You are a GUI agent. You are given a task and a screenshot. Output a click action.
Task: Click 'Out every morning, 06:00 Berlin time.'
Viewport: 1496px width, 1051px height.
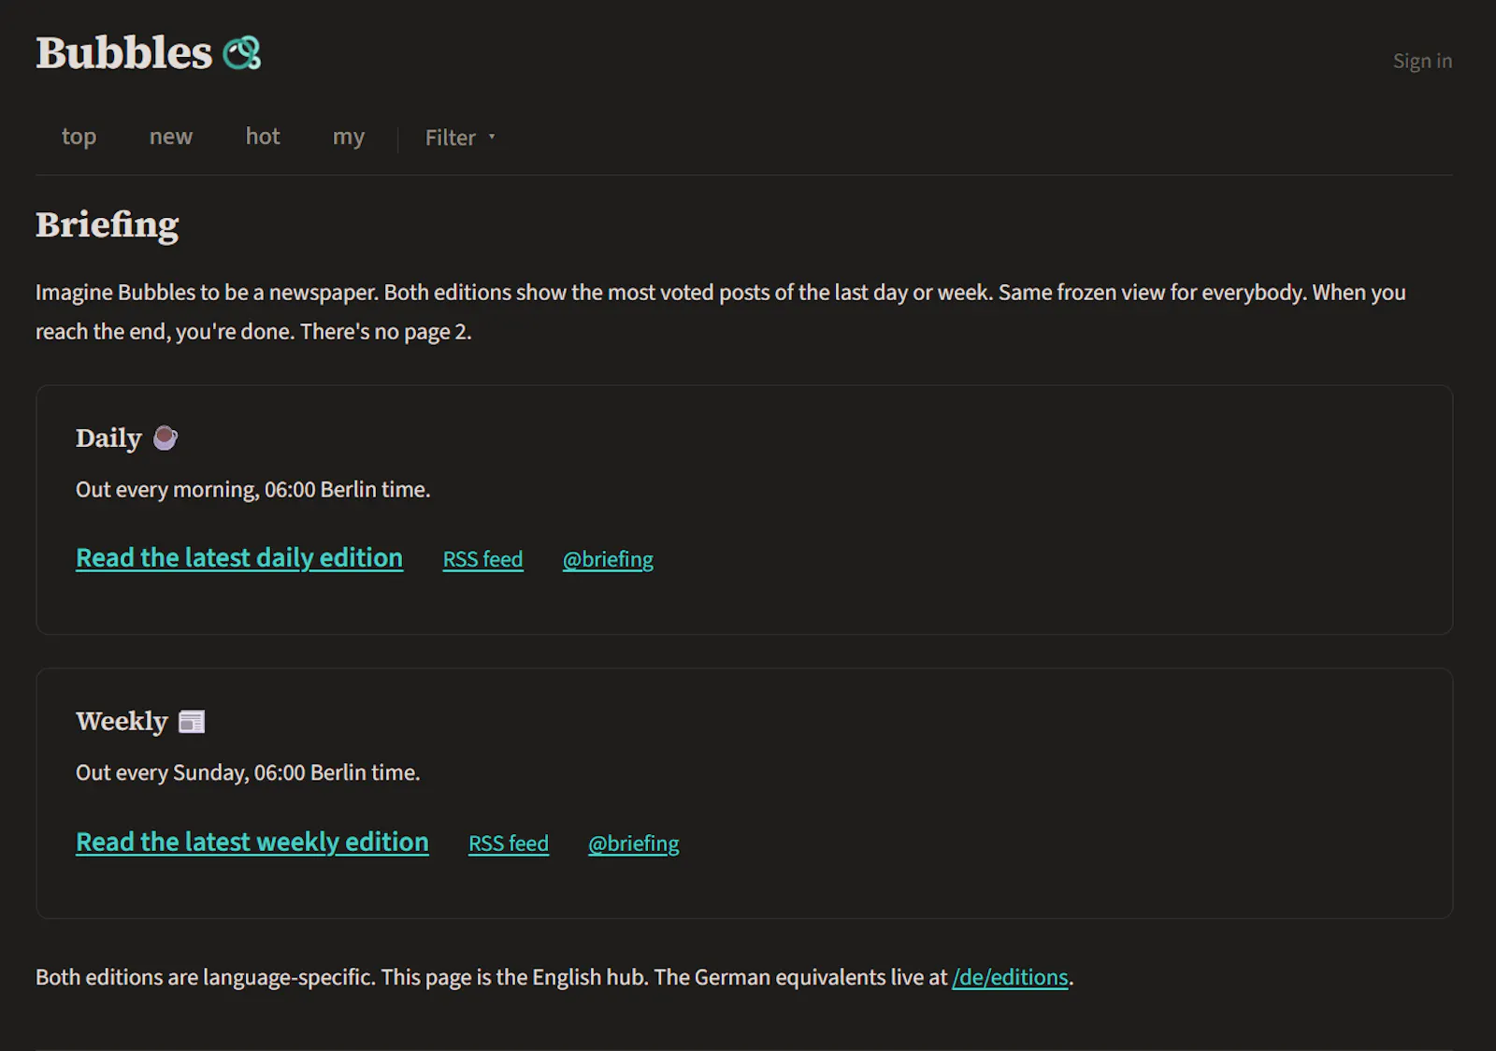[x=252, y=489]
